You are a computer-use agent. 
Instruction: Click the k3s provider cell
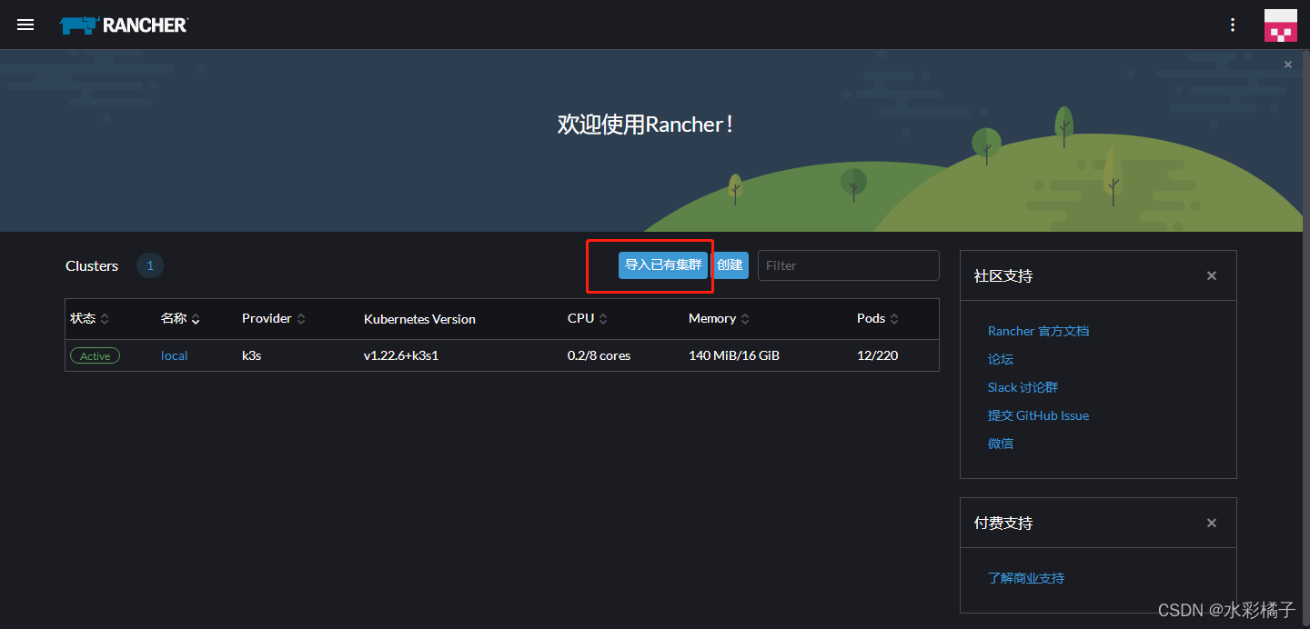(x=251, y=355)
